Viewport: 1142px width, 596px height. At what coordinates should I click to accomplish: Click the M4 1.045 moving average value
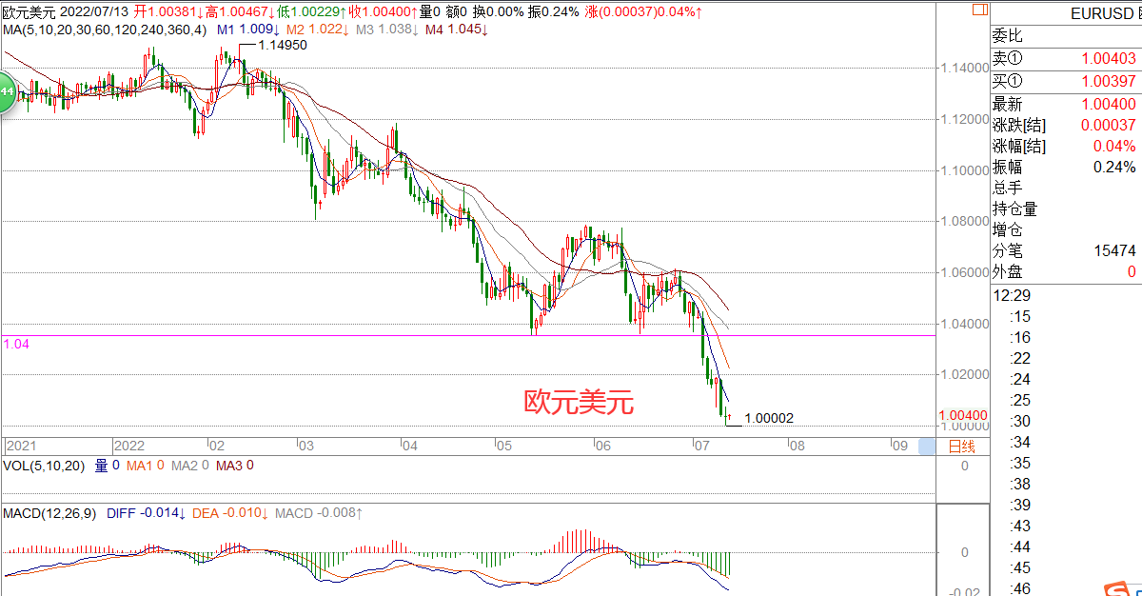click(x=458, y=30)
